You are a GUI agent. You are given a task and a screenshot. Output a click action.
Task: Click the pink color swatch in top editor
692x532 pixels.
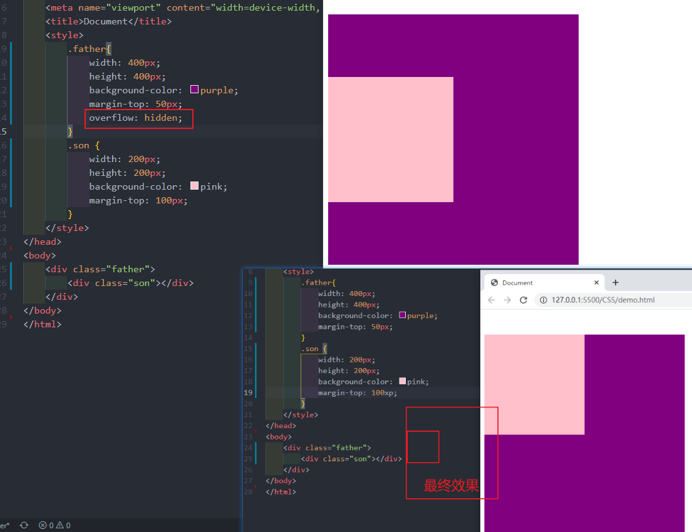[194, 187]
